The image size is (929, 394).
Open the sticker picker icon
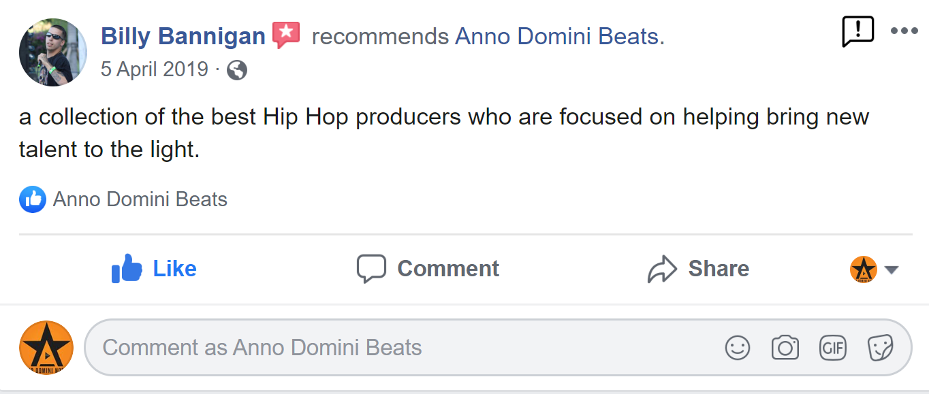pyautogui.click(x=880, y=348)
